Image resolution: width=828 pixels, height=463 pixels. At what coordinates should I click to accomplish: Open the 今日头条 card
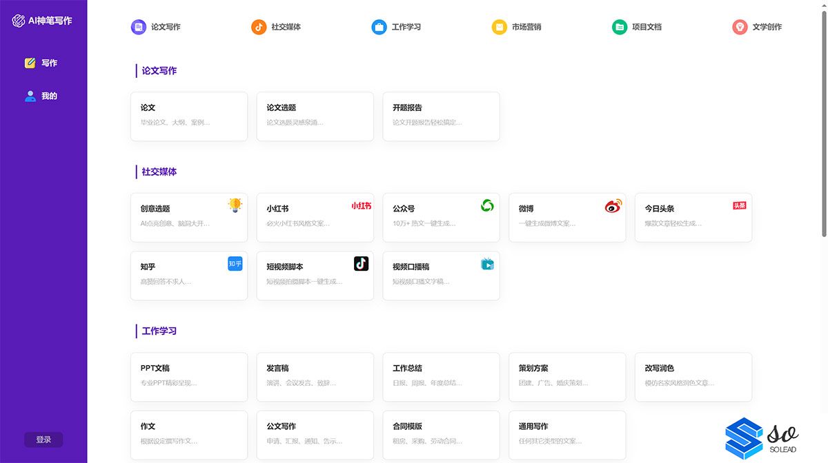(x=693, y=218)
